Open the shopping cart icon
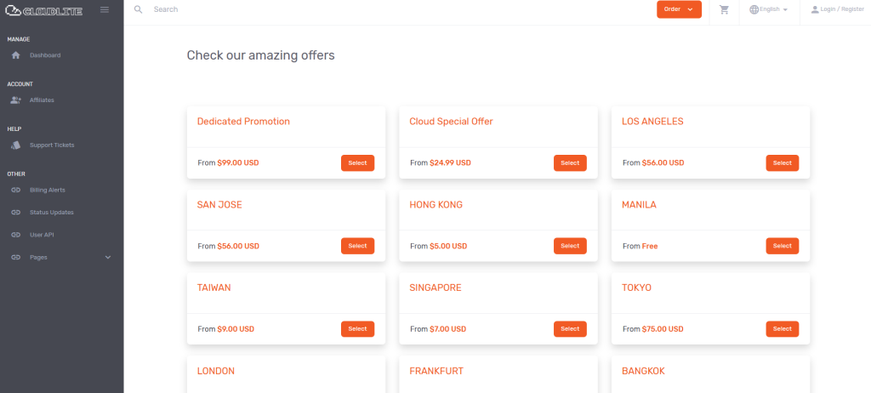 (724, 9)
